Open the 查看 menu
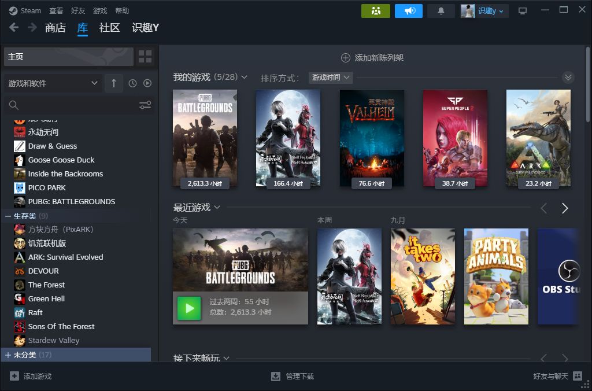This screenshot has width=592, height=391. (56, 10)
